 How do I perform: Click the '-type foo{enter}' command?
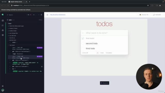pyautogui.click(x=25, y=54)
